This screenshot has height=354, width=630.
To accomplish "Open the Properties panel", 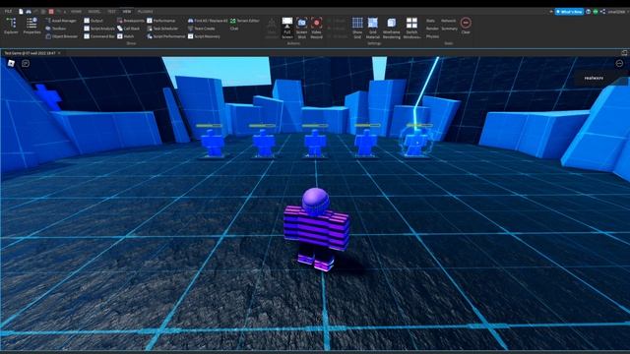I will pyautogui.click(x=31, y=26).
